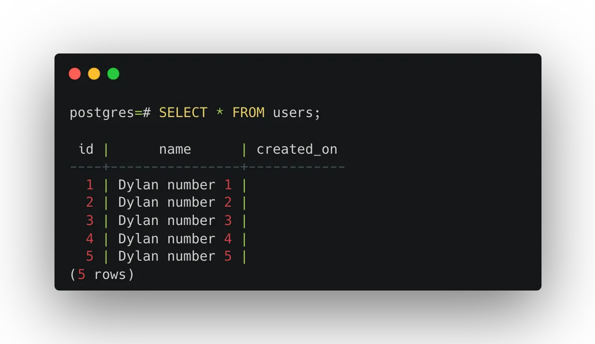Screen dimensions: 595x344
Task: Click the FROM keyword in the query
Action: click(248, 113)
